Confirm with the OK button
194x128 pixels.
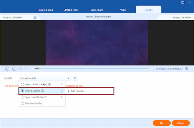click(x=162, y=123)
